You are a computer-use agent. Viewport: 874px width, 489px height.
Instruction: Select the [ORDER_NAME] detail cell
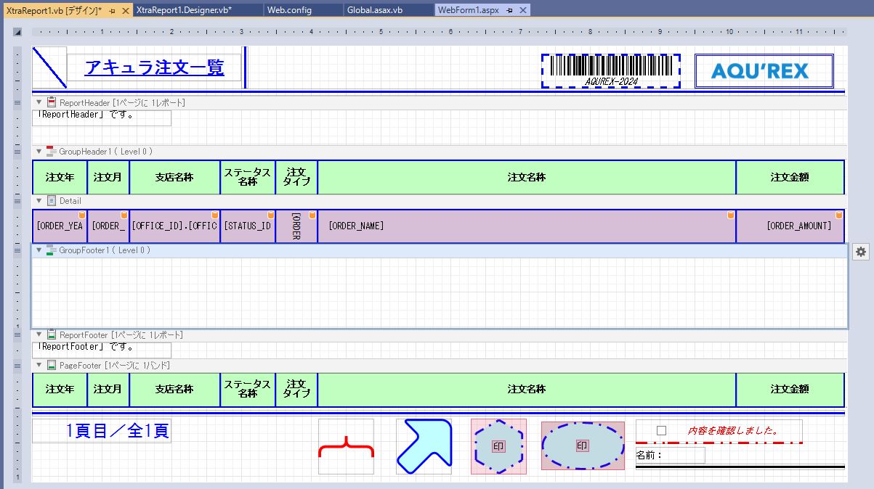526,226
